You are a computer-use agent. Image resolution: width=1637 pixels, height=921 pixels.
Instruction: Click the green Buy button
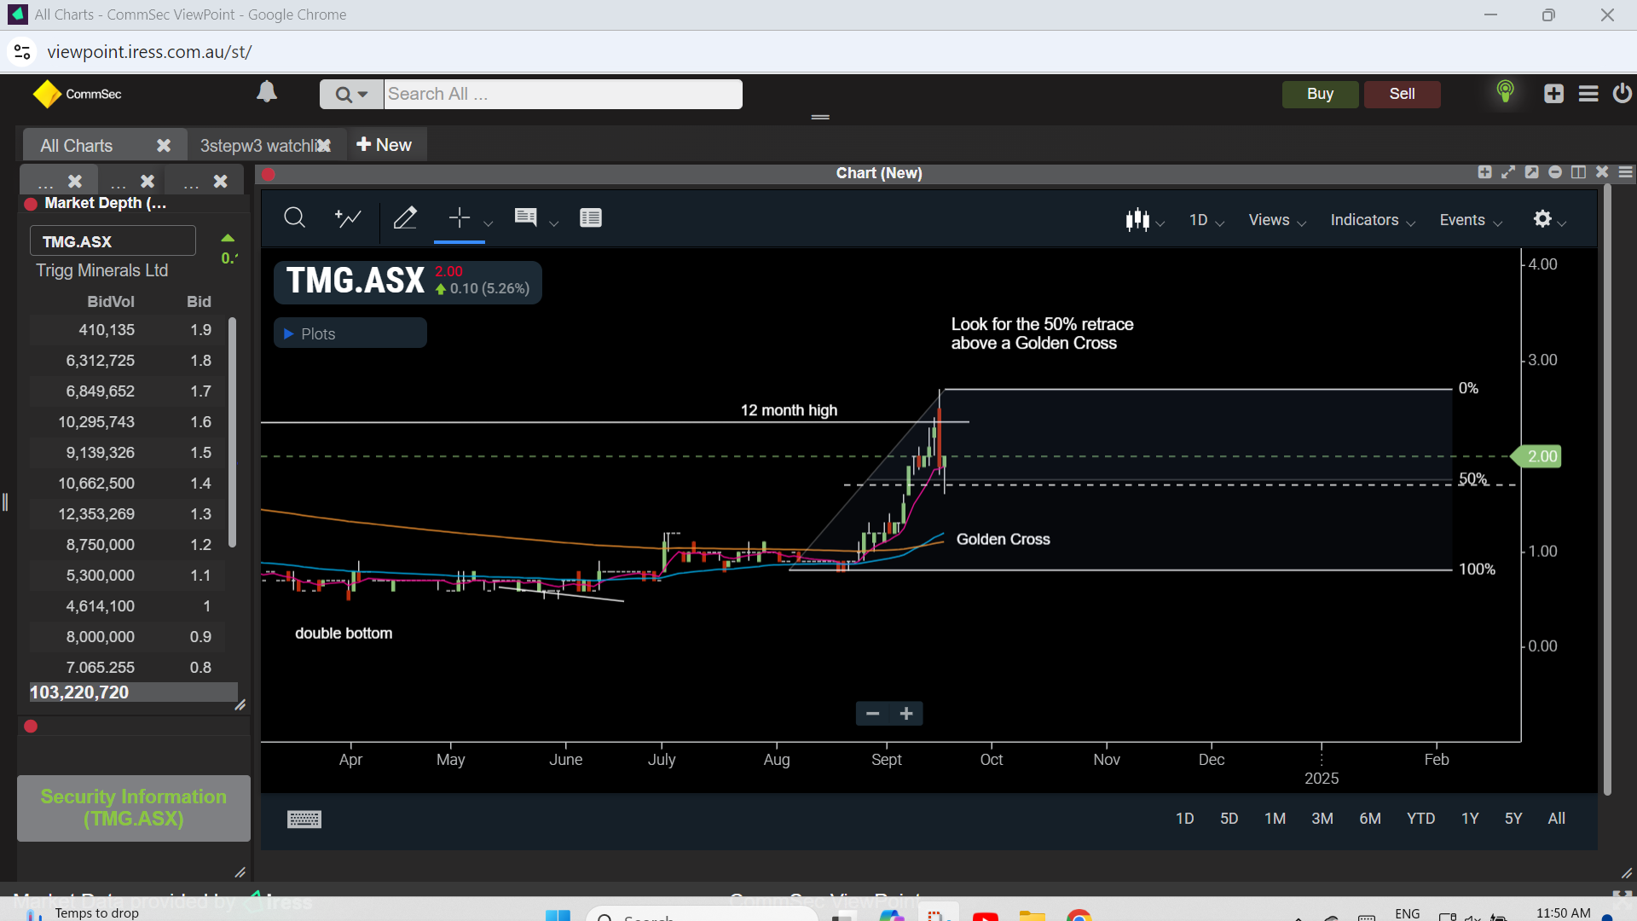click(x=1320, y=94)
